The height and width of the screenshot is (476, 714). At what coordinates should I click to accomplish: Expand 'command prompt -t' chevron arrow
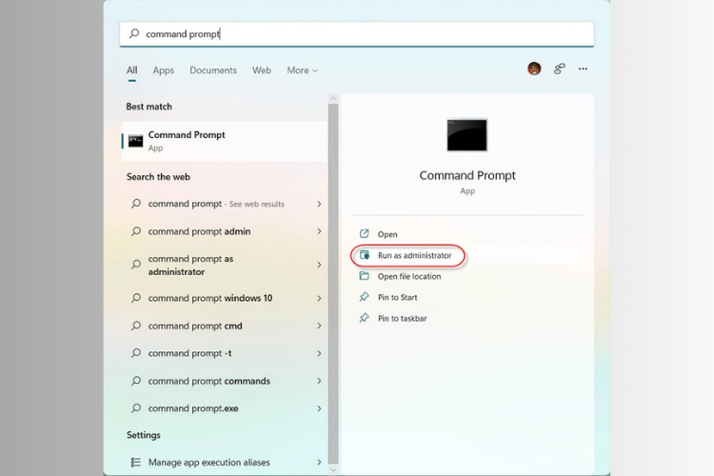[x=319, y=353]
